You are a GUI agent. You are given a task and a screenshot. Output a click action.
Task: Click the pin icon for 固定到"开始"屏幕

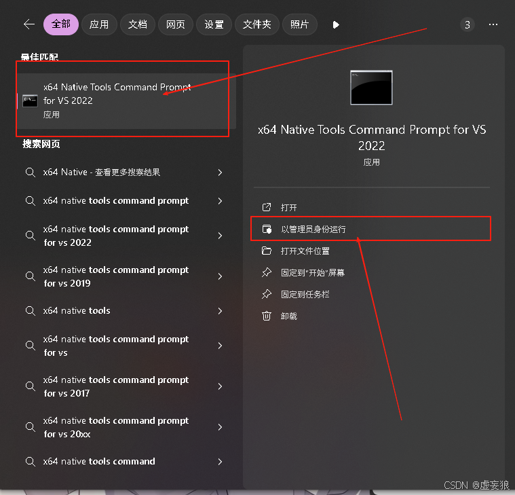pyautogui.click(x=267, y=272)
